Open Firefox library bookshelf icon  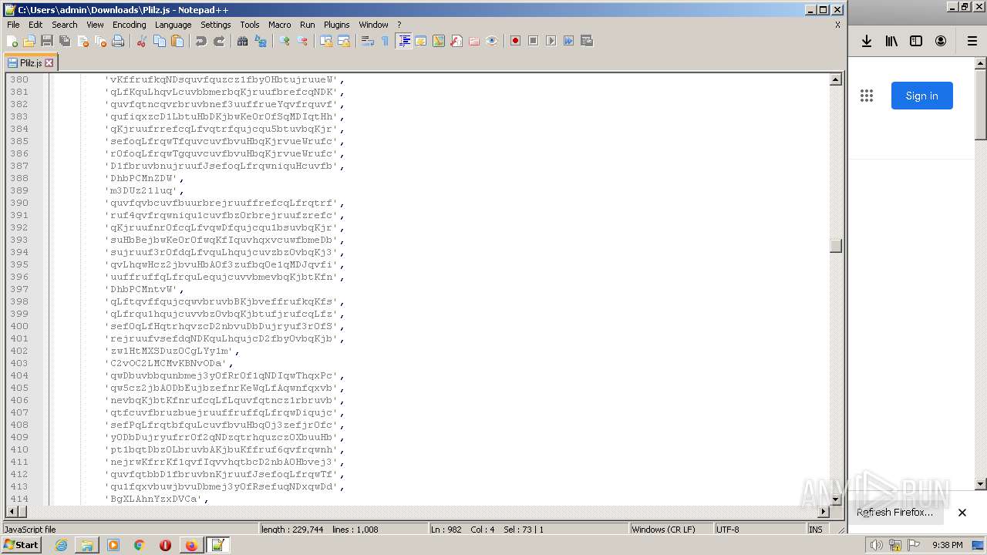[x=891, y=41]
